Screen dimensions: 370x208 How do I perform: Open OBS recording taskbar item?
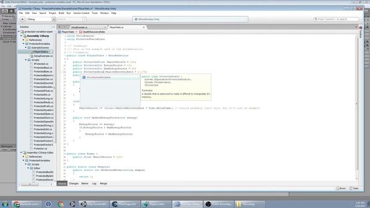pyautogui.click(x=219, y=204)
